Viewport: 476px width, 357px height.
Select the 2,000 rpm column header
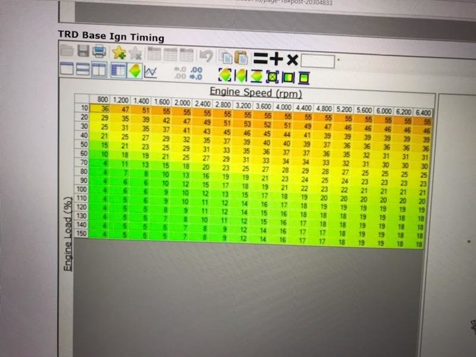(182, 103)
